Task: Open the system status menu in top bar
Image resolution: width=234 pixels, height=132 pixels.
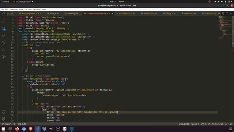Action: tap(223, 1)
